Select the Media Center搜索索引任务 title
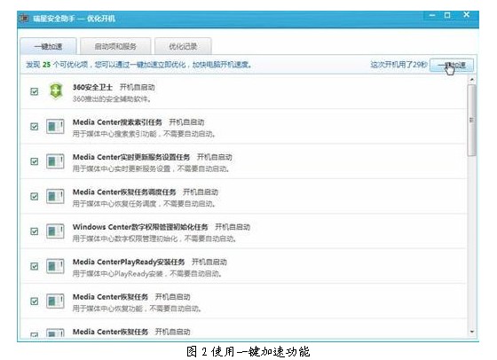Viewport: 497px width, 360px height. (x=117, y=122)
